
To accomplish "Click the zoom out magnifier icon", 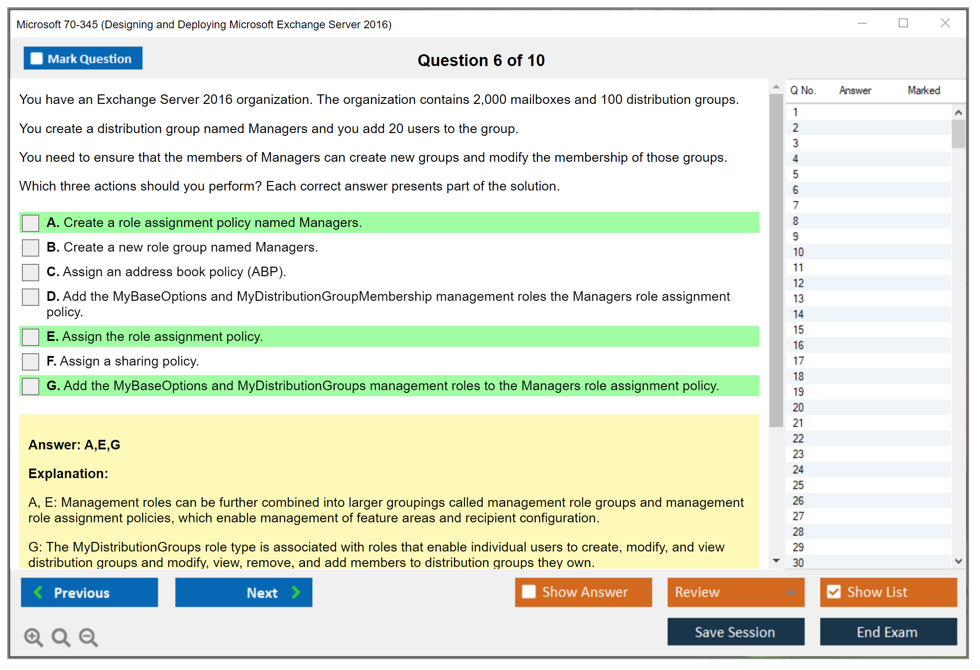I will (88, 637).
